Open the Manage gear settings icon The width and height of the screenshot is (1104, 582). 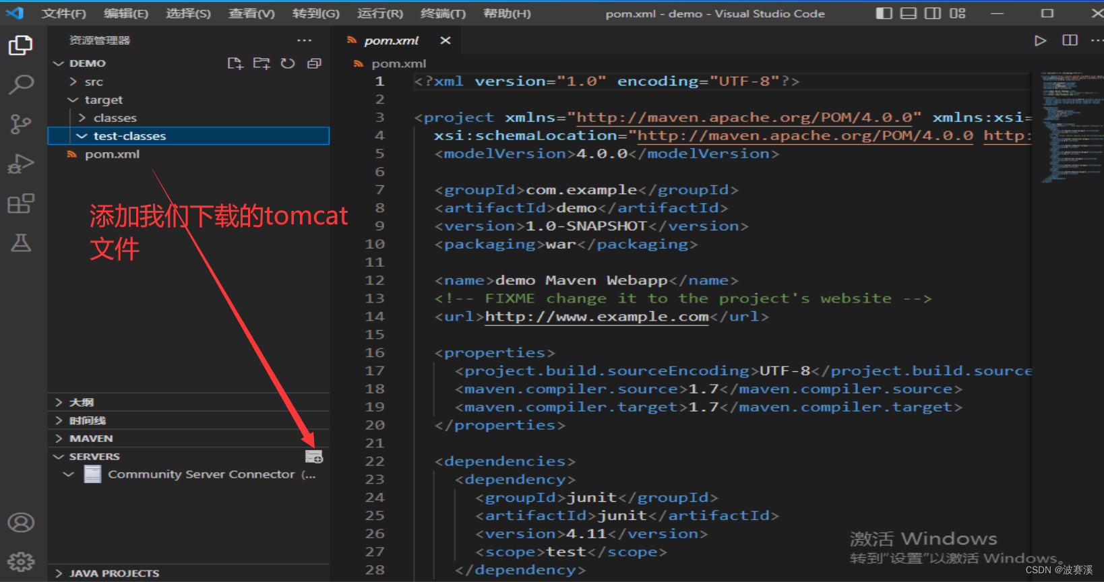point(20,562)
